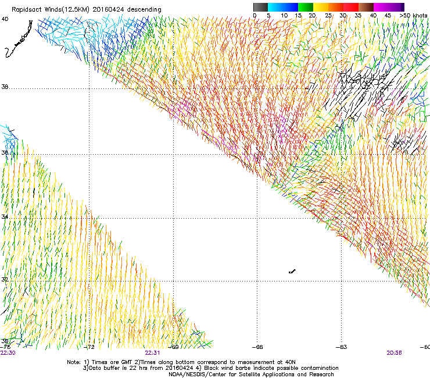The width and height of the screenshot is (430, 378).
Task: Click the legend label '5'
Action: pos(268,16)
